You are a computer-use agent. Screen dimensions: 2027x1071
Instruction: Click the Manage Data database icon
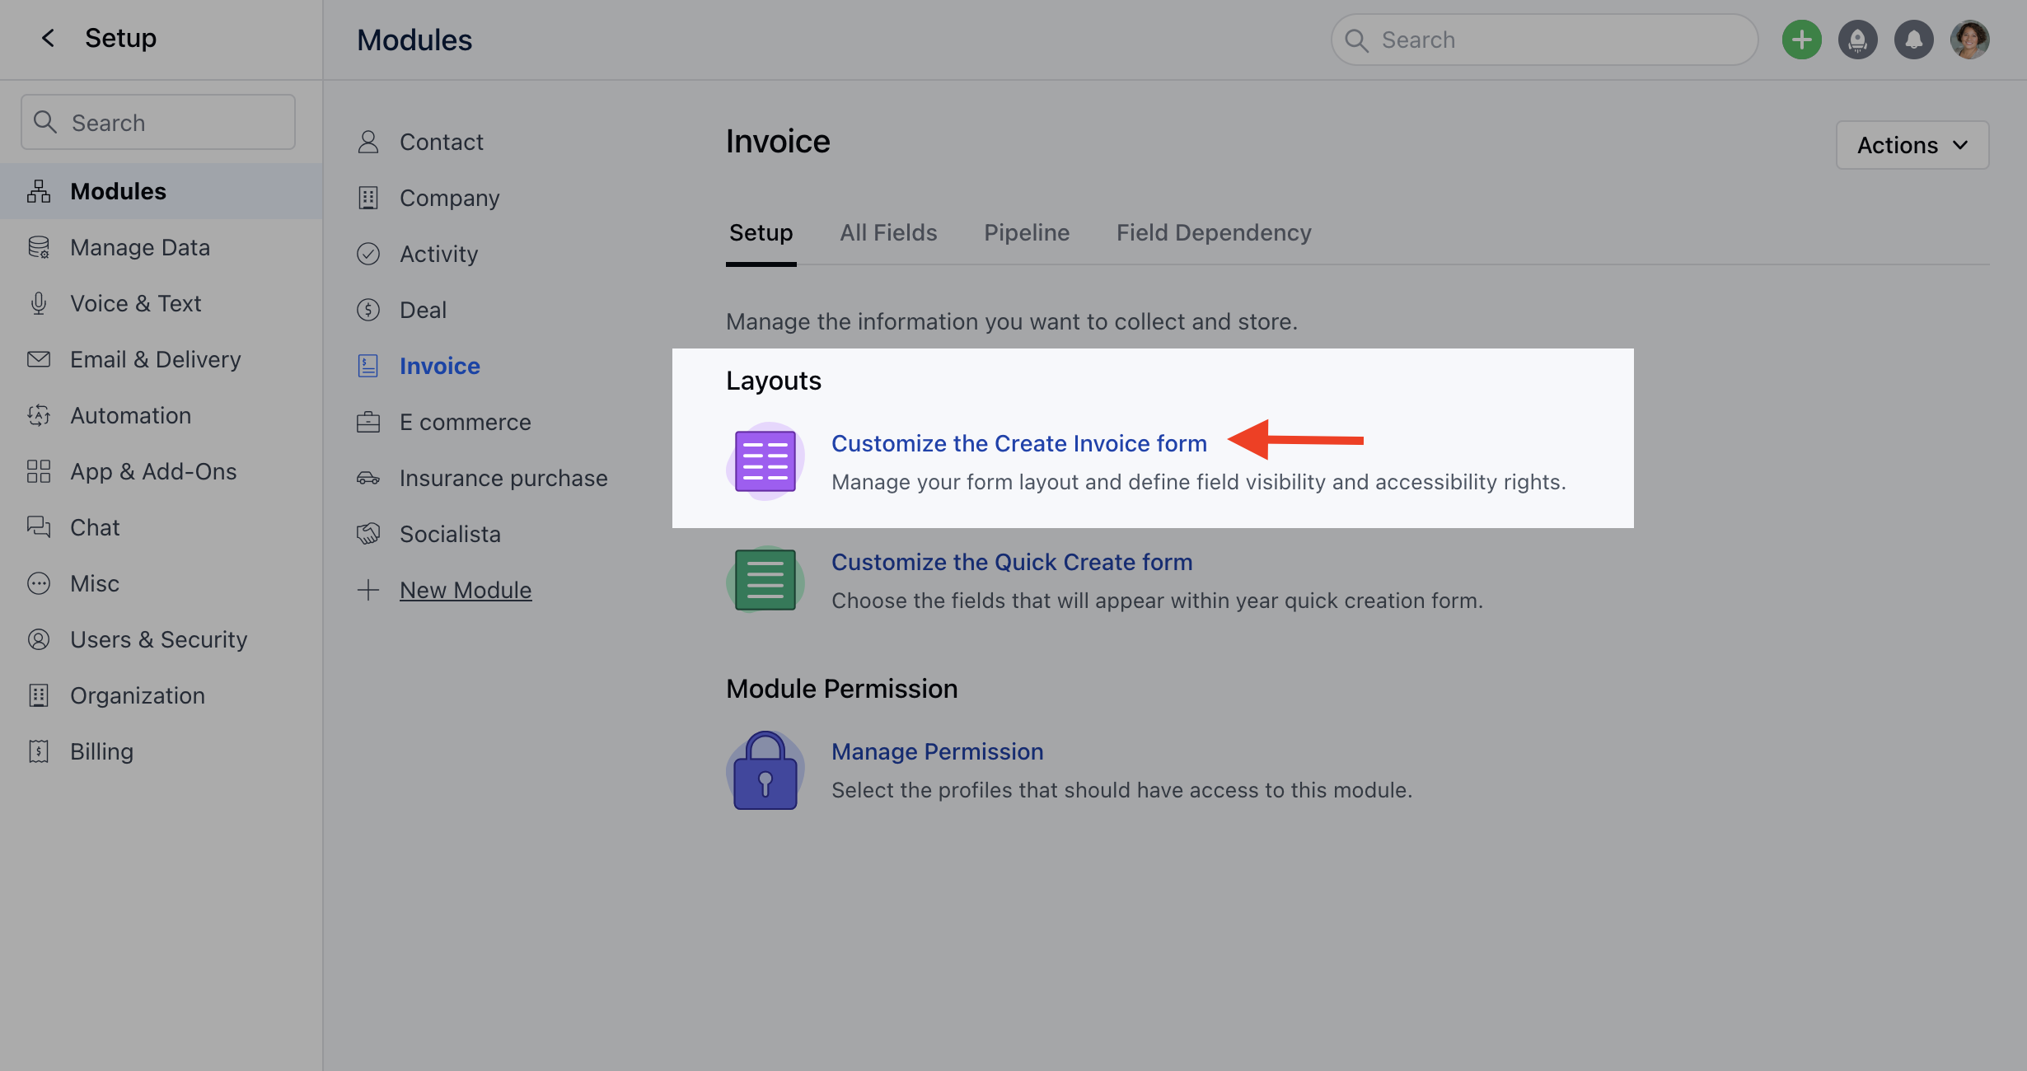tap(39, 247)
